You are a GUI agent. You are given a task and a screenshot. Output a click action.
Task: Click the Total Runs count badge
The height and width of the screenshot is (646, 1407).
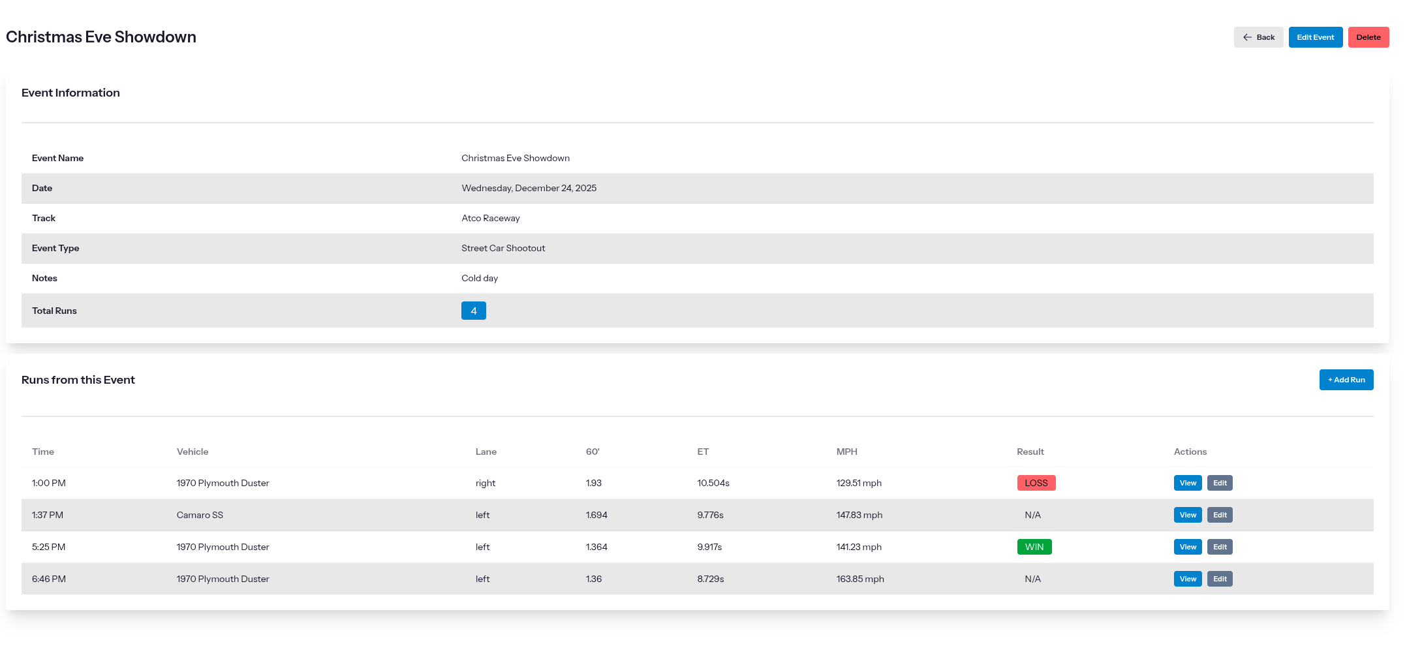pos(473,311)
